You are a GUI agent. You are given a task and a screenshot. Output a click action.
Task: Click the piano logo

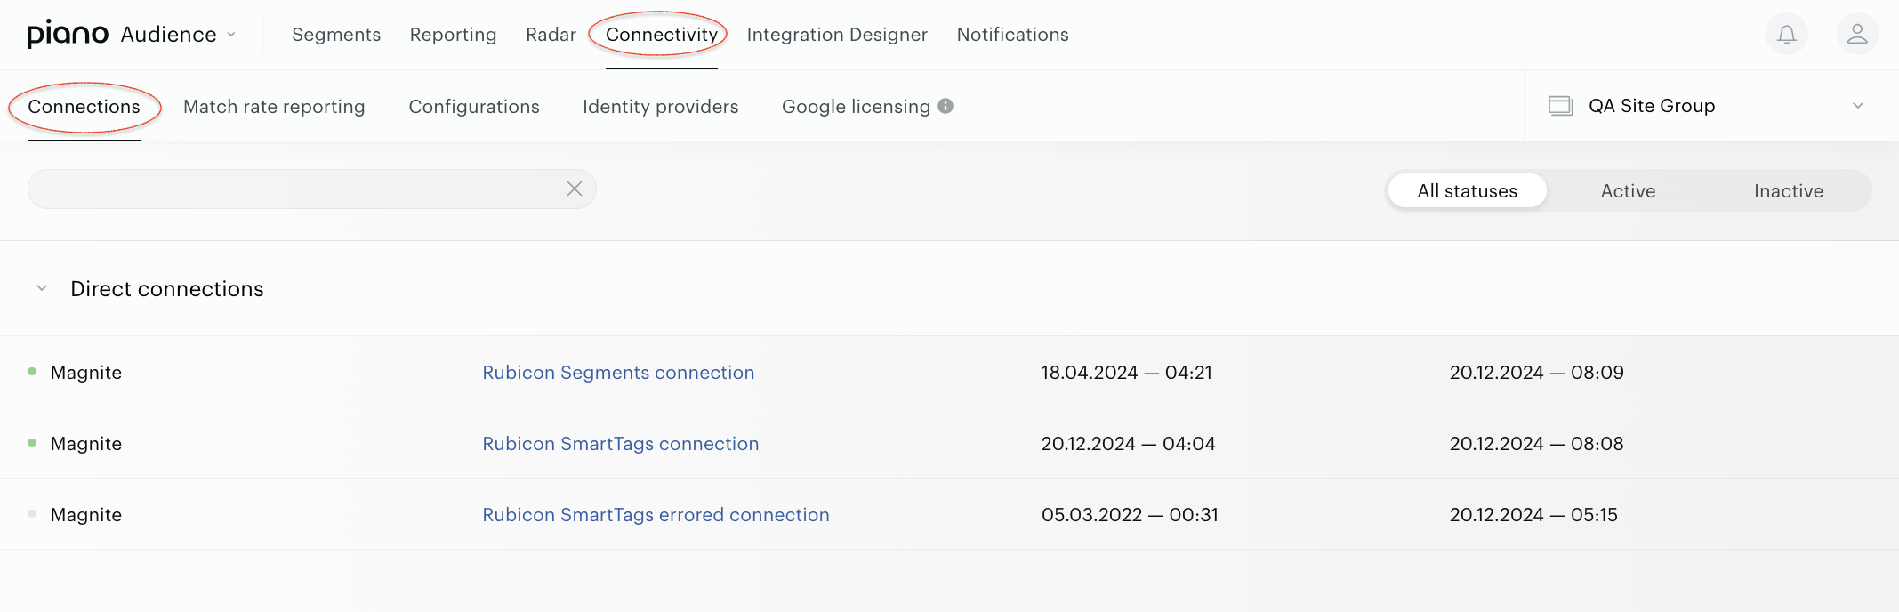[68, 34]
